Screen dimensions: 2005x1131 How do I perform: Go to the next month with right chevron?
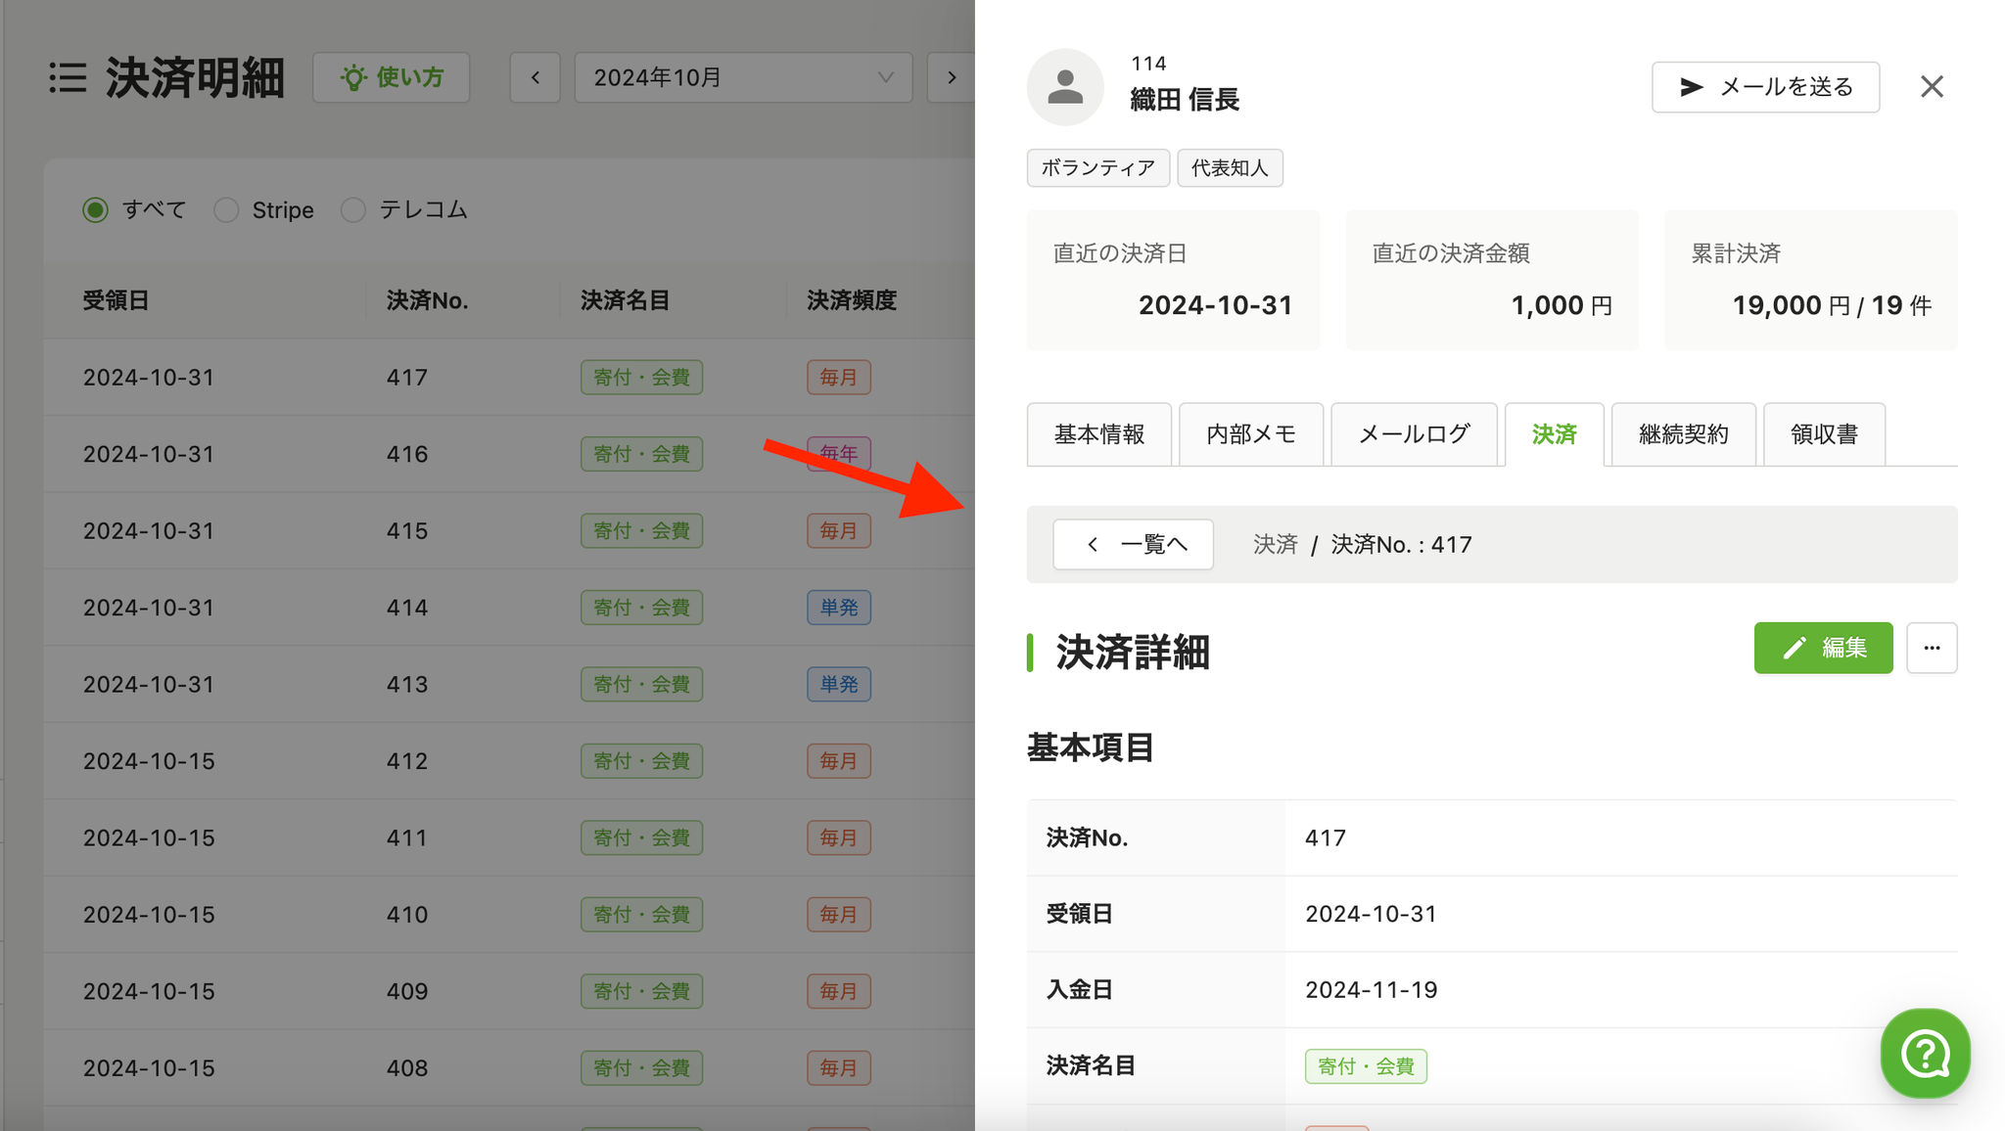[952, 77]
